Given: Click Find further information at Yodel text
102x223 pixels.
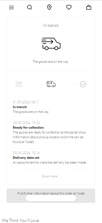Looking at the screenshot, I should [51, 193].
